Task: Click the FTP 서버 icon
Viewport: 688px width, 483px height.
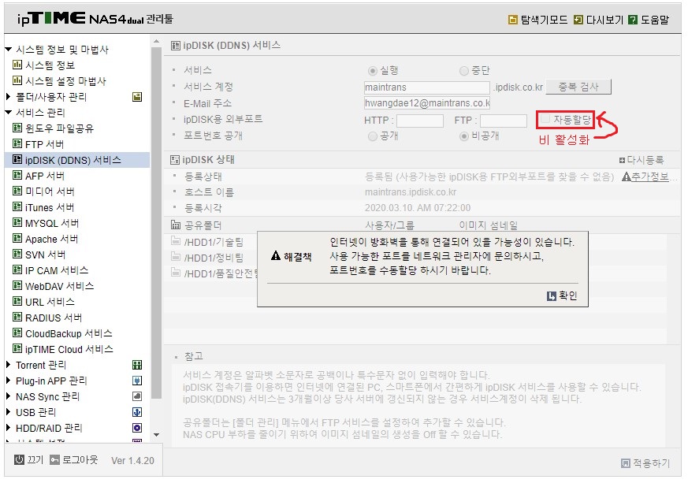Action: [x=17, y=144]
